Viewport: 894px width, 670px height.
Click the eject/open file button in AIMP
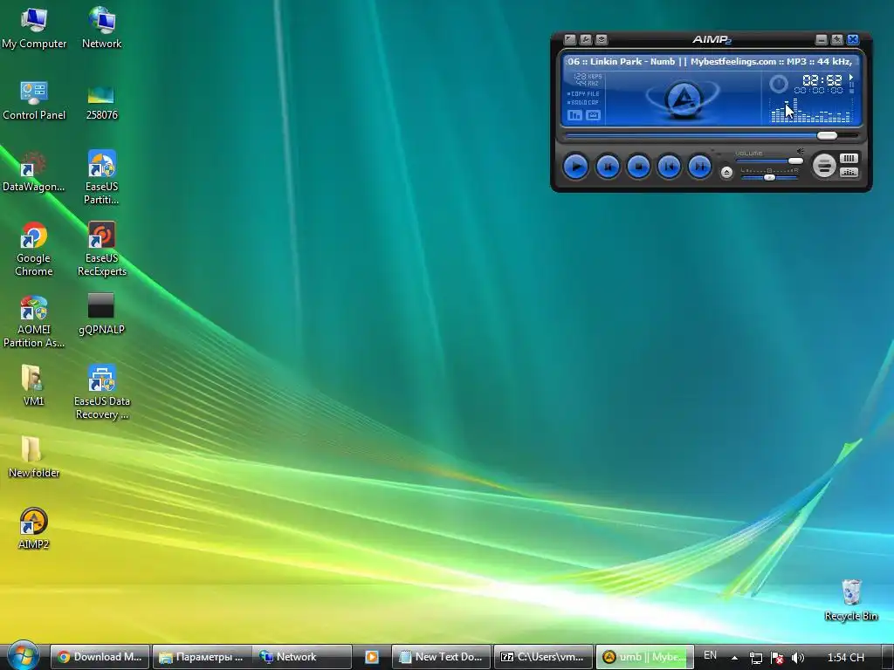(726, 173)
